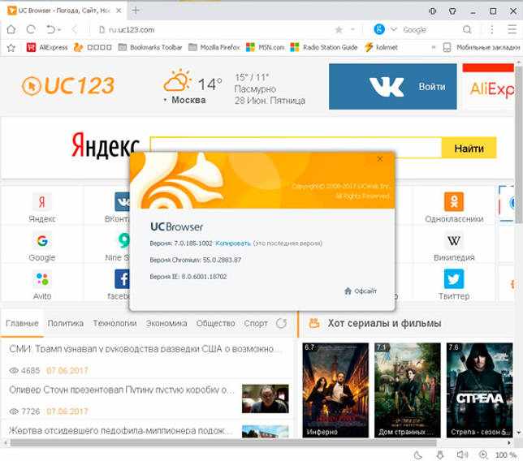This screenshot has width=523, height=461.
Task: Open Офсайт official site link
Action: 361,291
